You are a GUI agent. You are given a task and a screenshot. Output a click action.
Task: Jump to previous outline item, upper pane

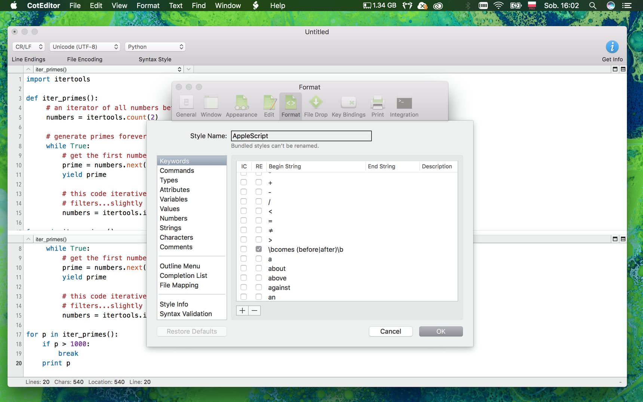click(x=28, y=69)
